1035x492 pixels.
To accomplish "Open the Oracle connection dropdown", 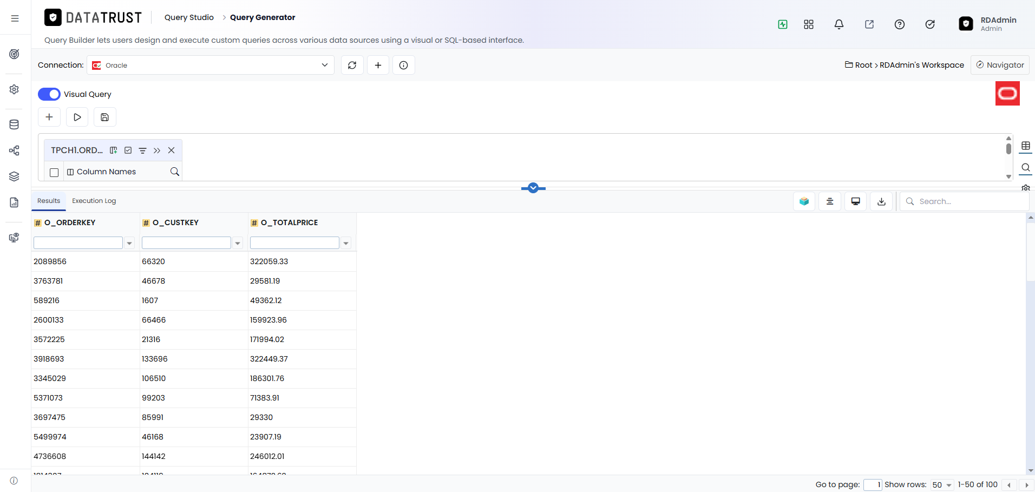I will pos(211,65).
